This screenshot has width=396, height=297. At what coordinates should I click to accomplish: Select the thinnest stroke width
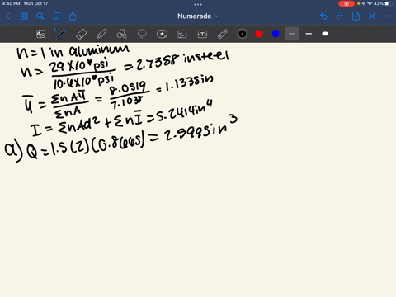click(292, 34)
